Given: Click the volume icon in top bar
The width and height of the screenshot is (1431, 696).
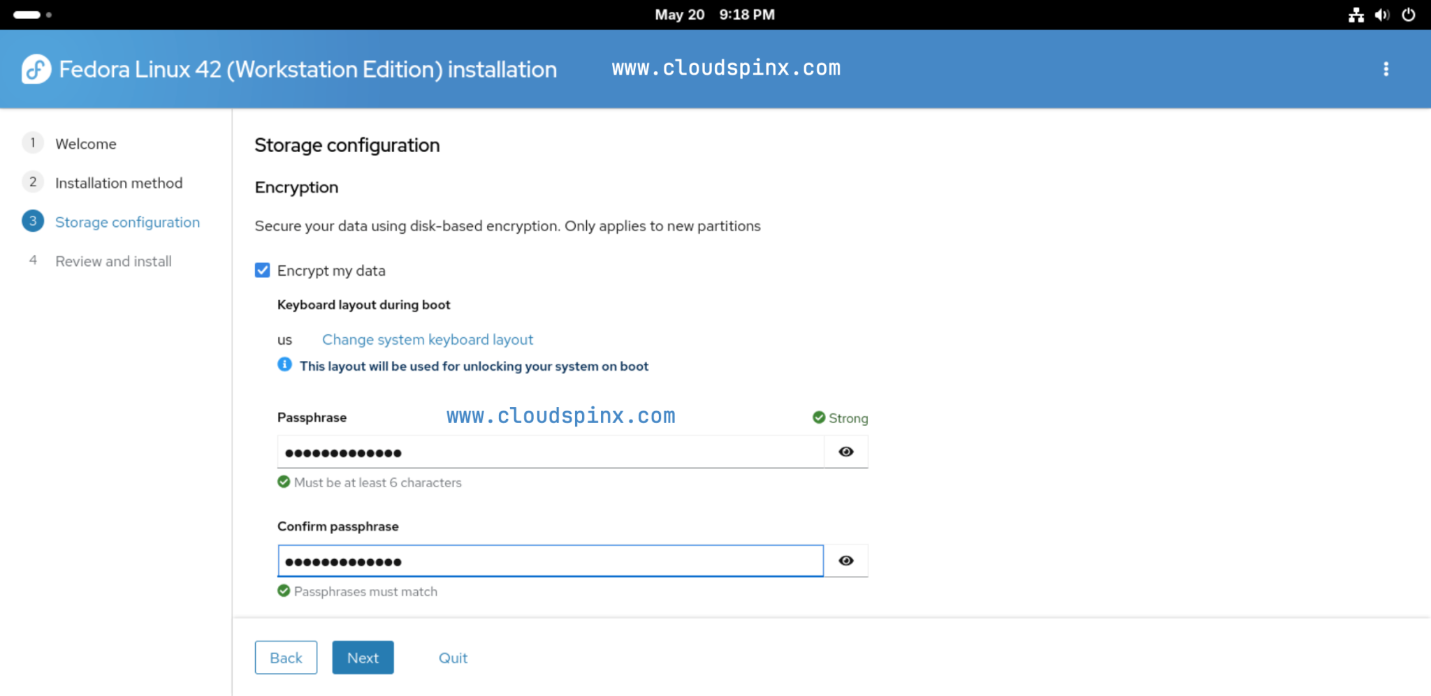Looking at the screenshot, I should tap(1383, 14).
